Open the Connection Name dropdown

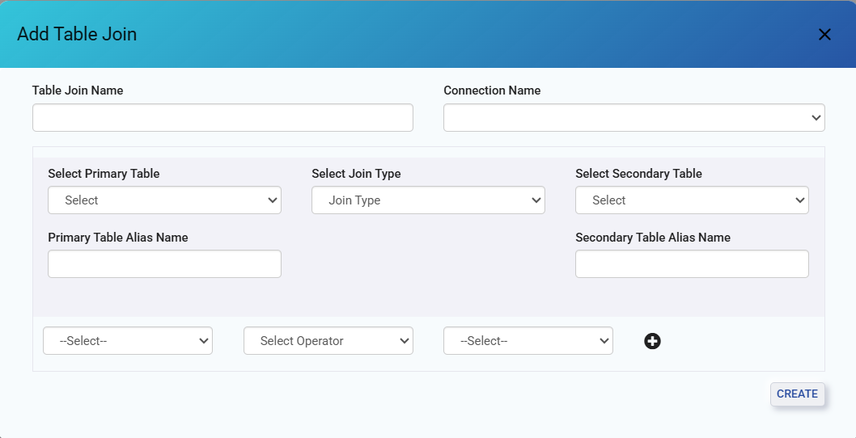pos(634,118)
